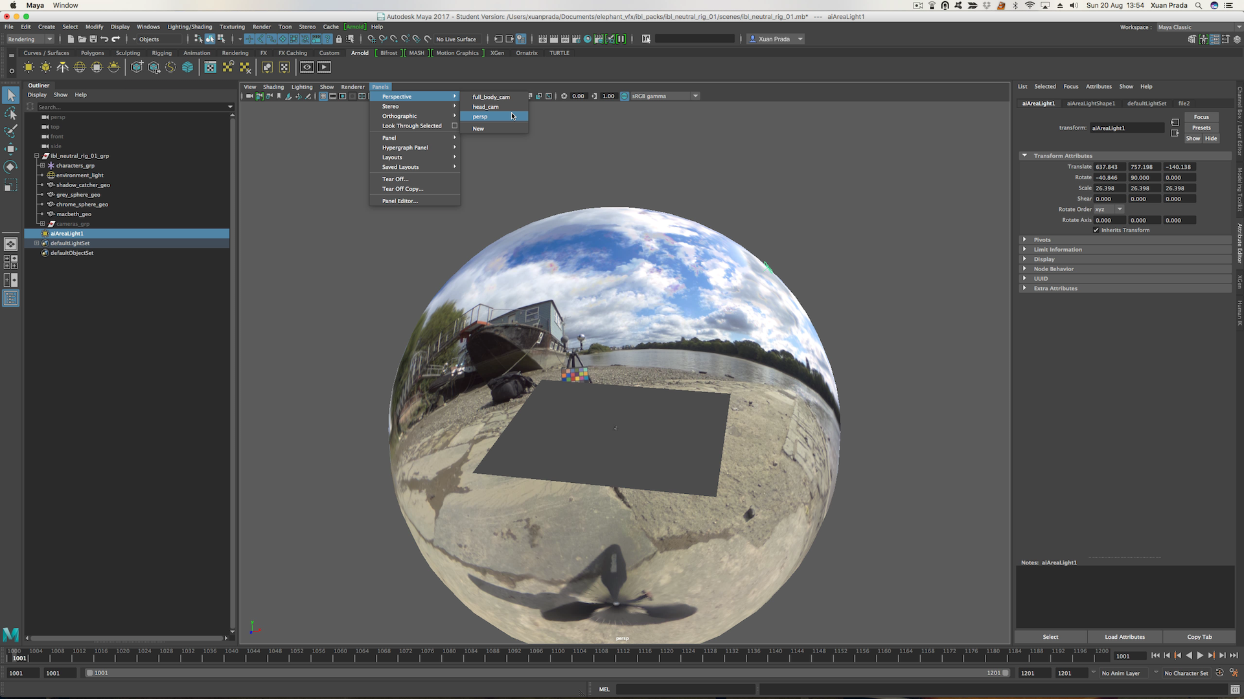Toggle Inherits Transform checkbox

point(1096,230)
